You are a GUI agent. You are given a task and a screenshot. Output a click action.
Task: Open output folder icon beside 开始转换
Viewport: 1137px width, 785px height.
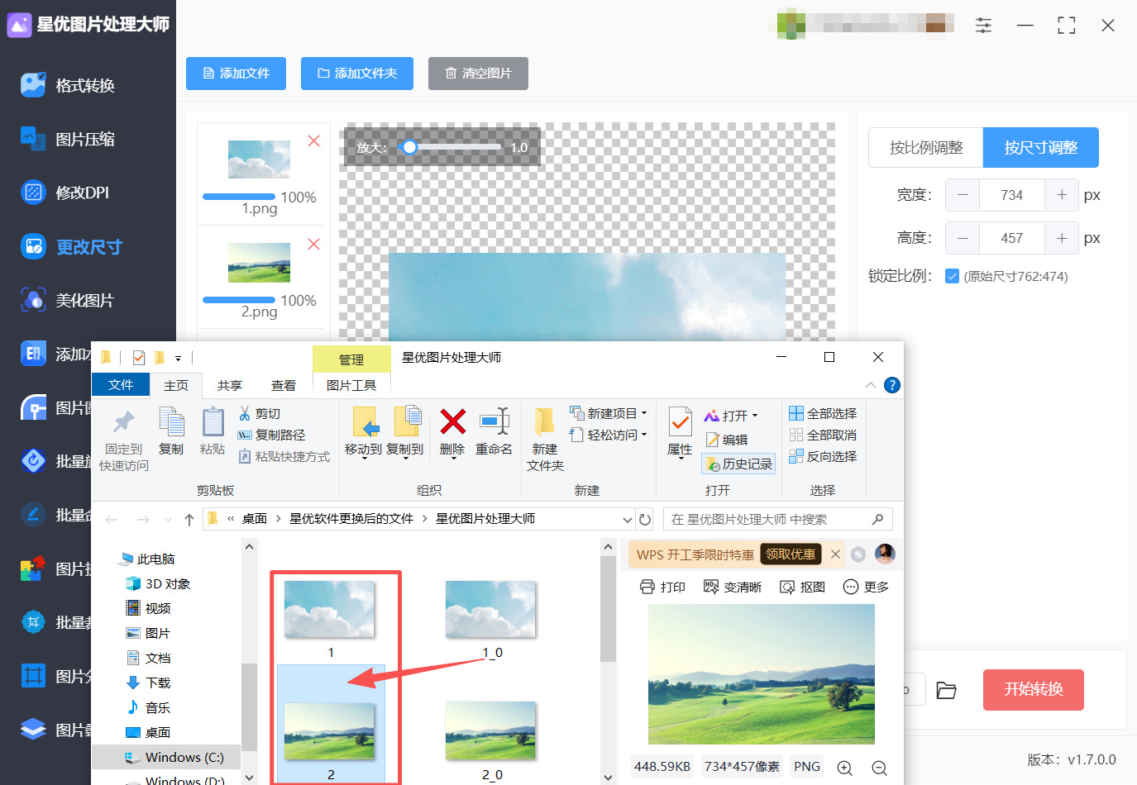946,690
